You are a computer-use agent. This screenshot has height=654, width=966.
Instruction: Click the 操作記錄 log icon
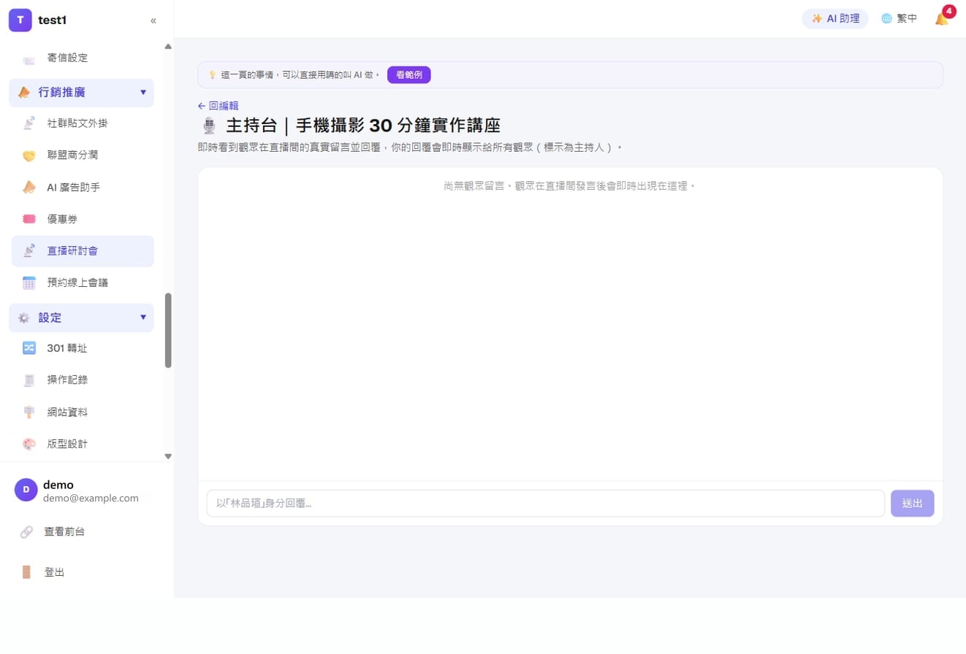[29, 380]
